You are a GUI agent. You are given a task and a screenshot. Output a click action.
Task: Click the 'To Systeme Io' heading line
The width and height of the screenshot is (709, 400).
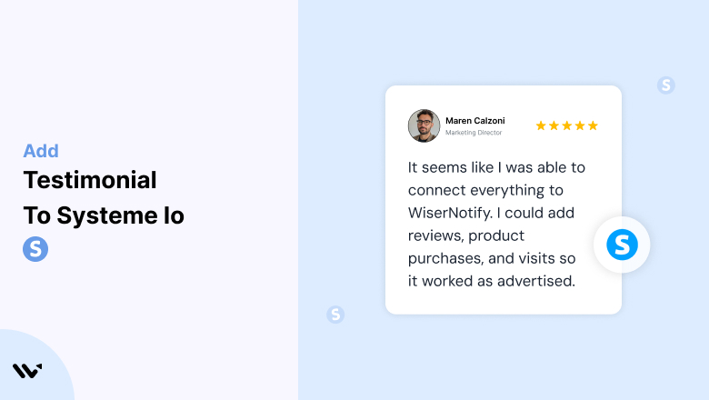tap(104, 215)
